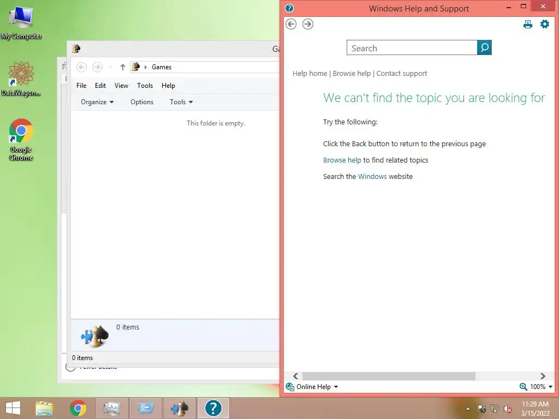559x419 pixels.
Task: Click the zoom magnifier icon at 100%
Action: coord(523,387)
